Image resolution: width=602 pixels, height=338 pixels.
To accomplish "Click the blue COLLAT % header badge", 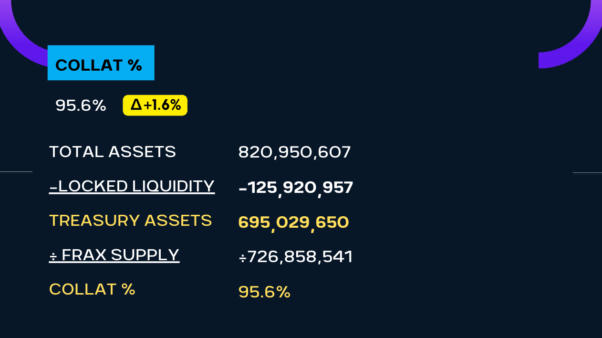I will [101, 63].
